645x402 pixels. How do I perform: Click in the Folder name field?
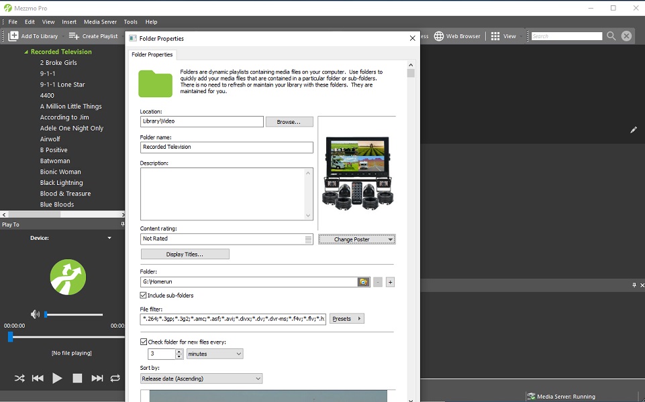[x=227, y=147]
